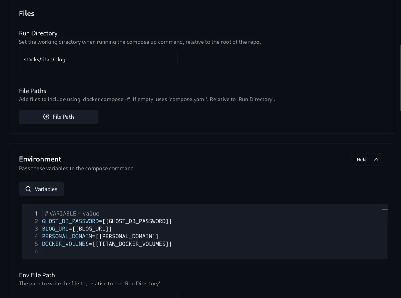Screen dimensions: 401x298
Task: Hide the Environment section
Action: point(368,160)
